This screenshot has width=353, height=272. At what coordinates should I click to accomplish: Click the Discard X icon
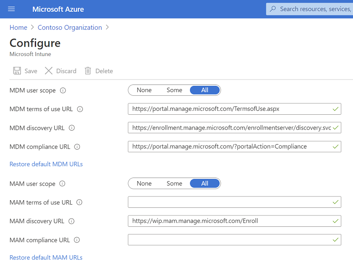pyautogui.click(x=49, y=71)
